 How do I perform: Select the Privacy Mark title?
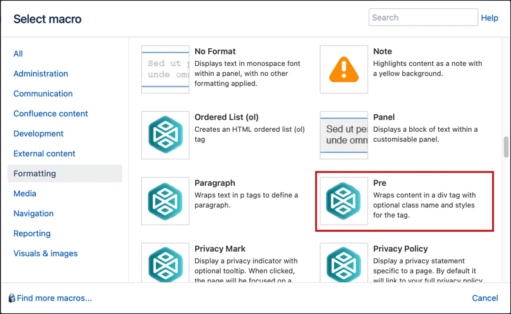(220, 249)
